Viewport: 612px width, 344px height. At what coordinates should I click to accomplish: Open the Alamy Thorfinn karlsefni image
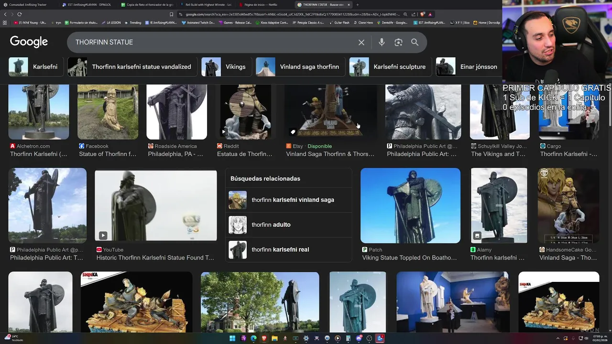(499, 205)
